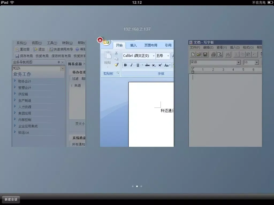Expand the 供应链 tree node
The width and height of the screenshot is (274, 205).
[15, 93]
